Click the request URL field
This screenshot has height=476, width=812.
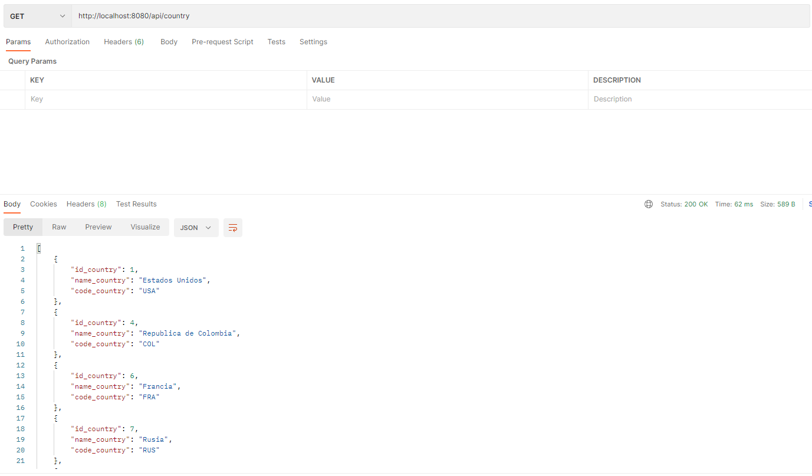295,15
